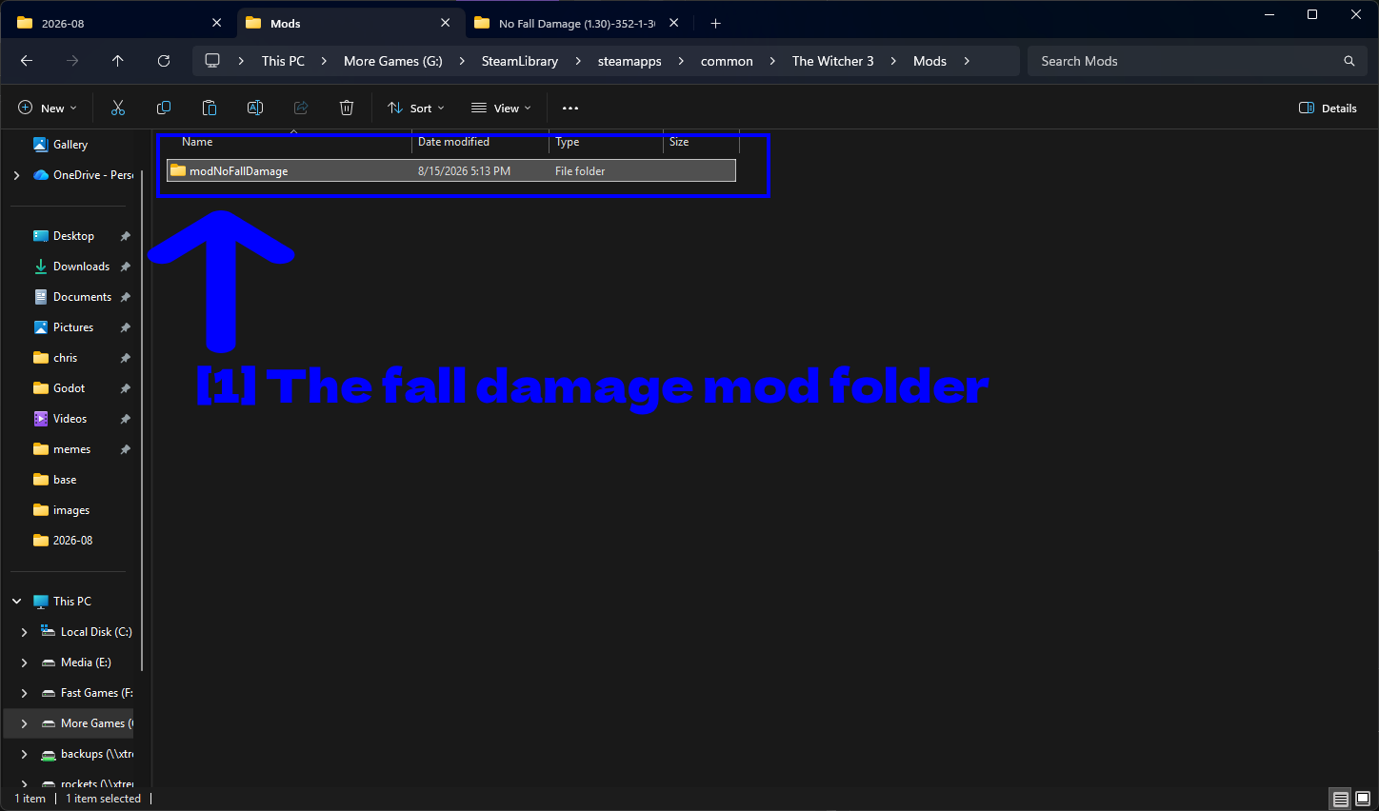Click the pin icon beside Godot
Screen dimensions: 1379x811
point(125,388)
